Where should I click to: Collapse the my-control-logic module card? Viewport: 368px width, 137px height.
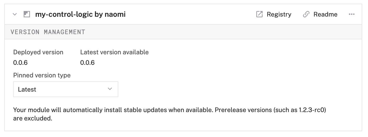point(15,14)
